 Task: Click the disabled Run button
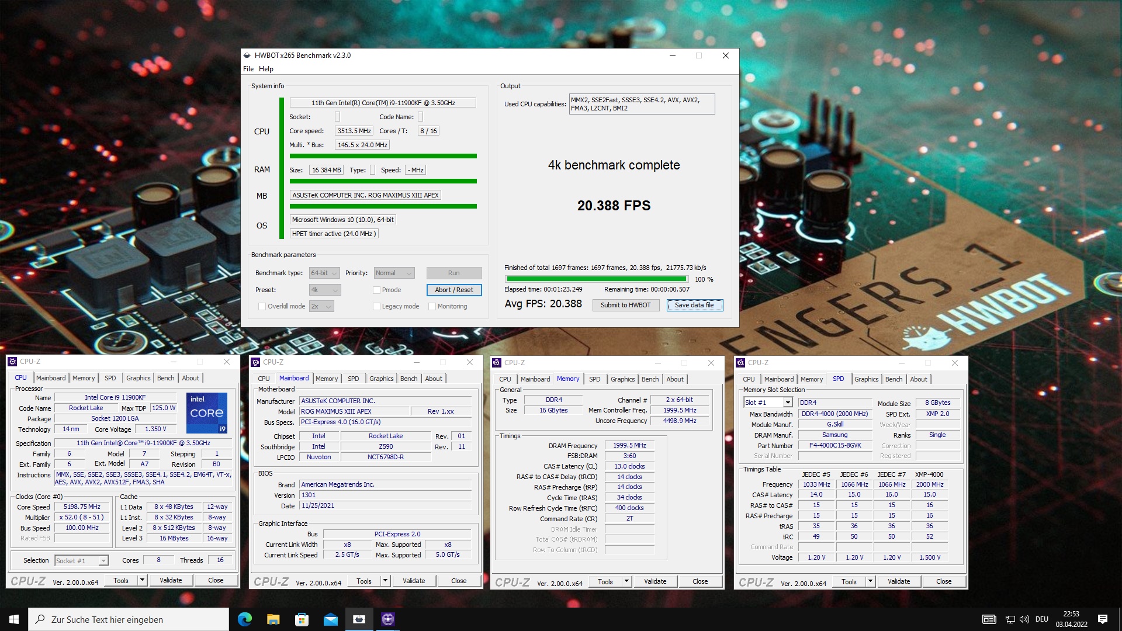click(454, 273)
